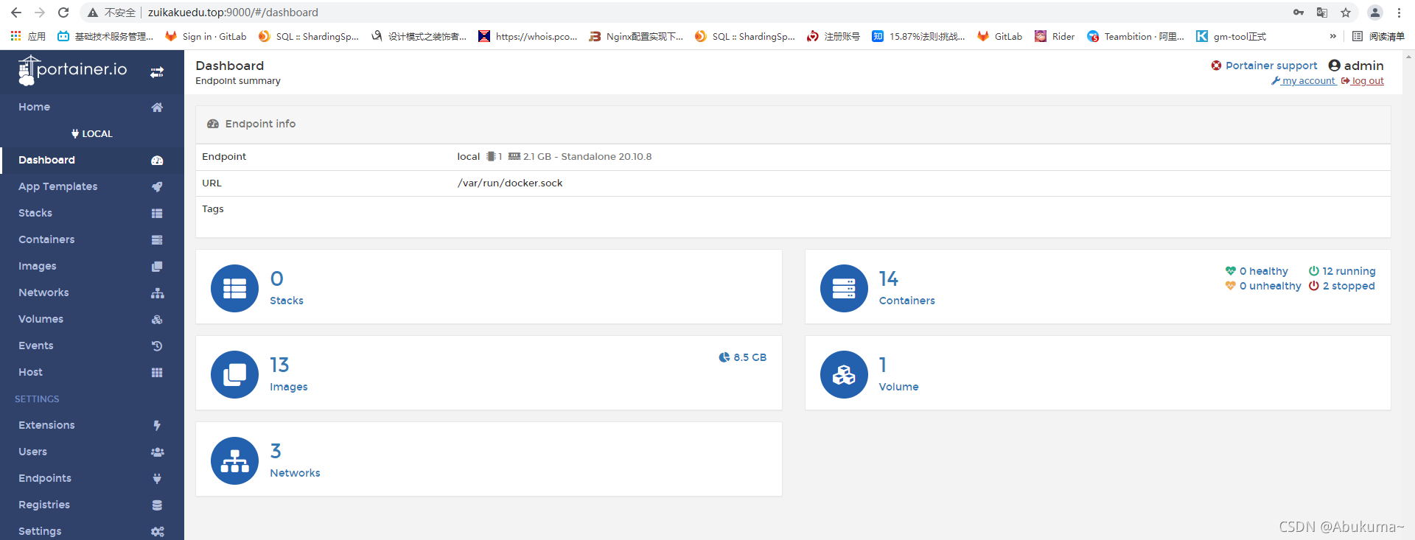
Task: Open the Rider bookmark
Action: (1055, 36)
